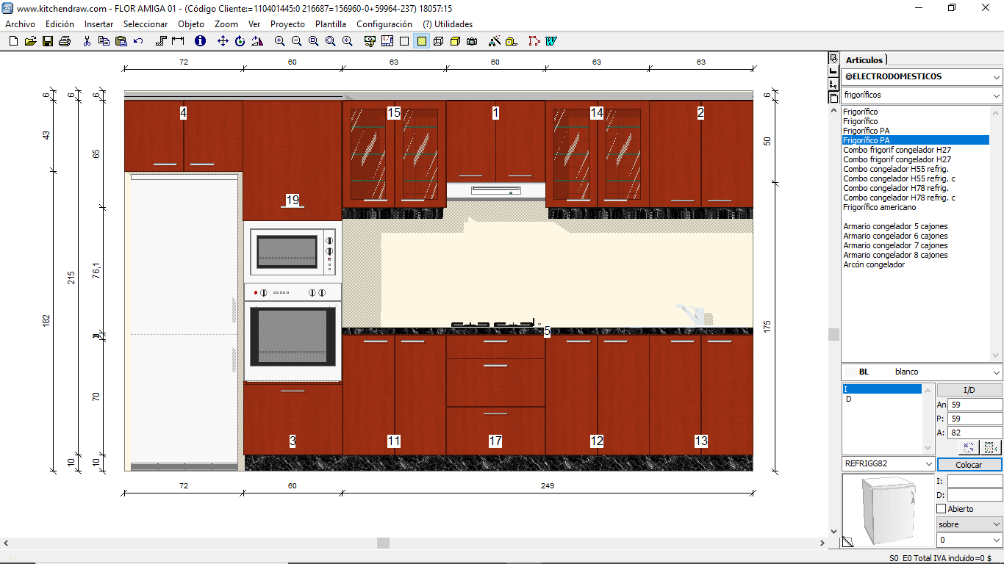
Task: Click the blue information icon
Action: (200, 41)
